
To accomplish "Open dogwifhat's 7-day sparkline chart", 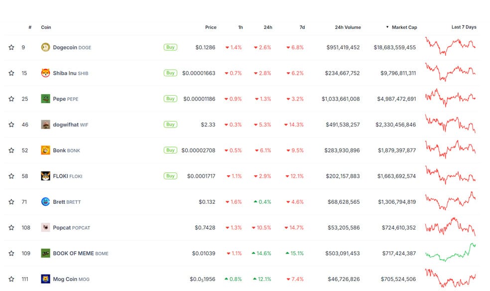I will point(450,124).
